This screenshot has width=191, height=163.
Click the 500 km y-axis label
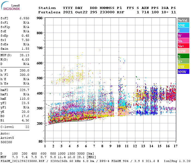click(40, 78)
